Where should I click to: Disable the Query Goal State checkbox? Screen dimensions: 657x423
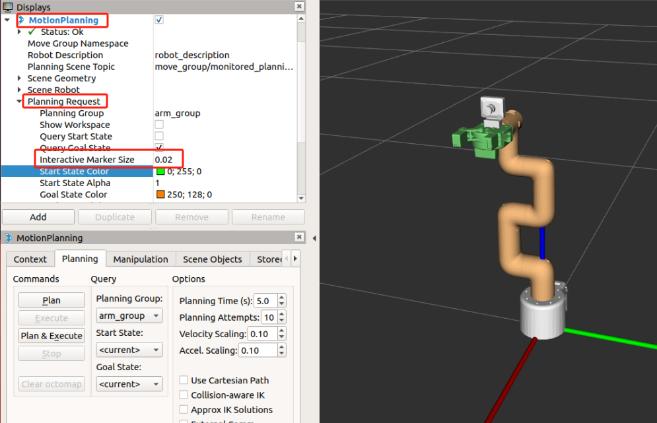pos(159,147)
